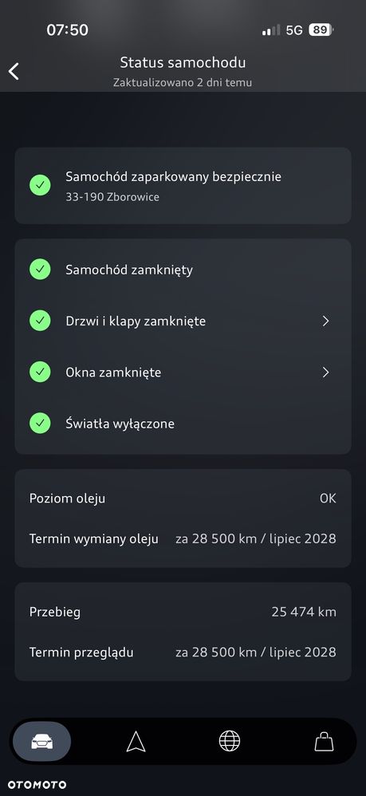The height and width of the screenshot is (796, 366).
Task: Open the shopping bag icon
Action: pyautogui.click(x=324, y=742)
